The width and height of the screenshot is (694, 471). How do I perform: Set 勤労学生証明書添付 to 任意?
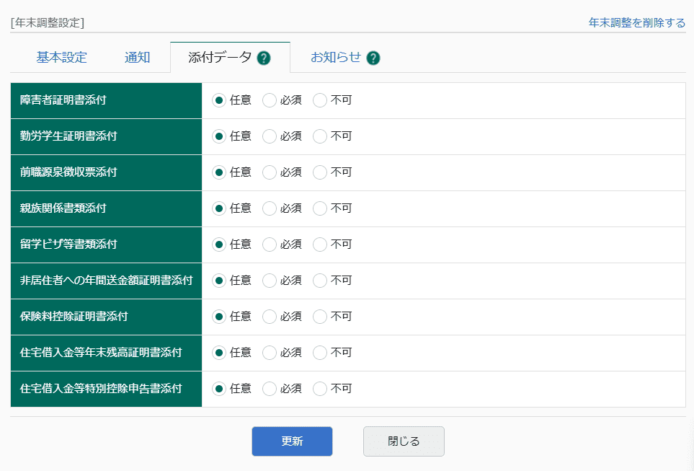click(218, 136)
